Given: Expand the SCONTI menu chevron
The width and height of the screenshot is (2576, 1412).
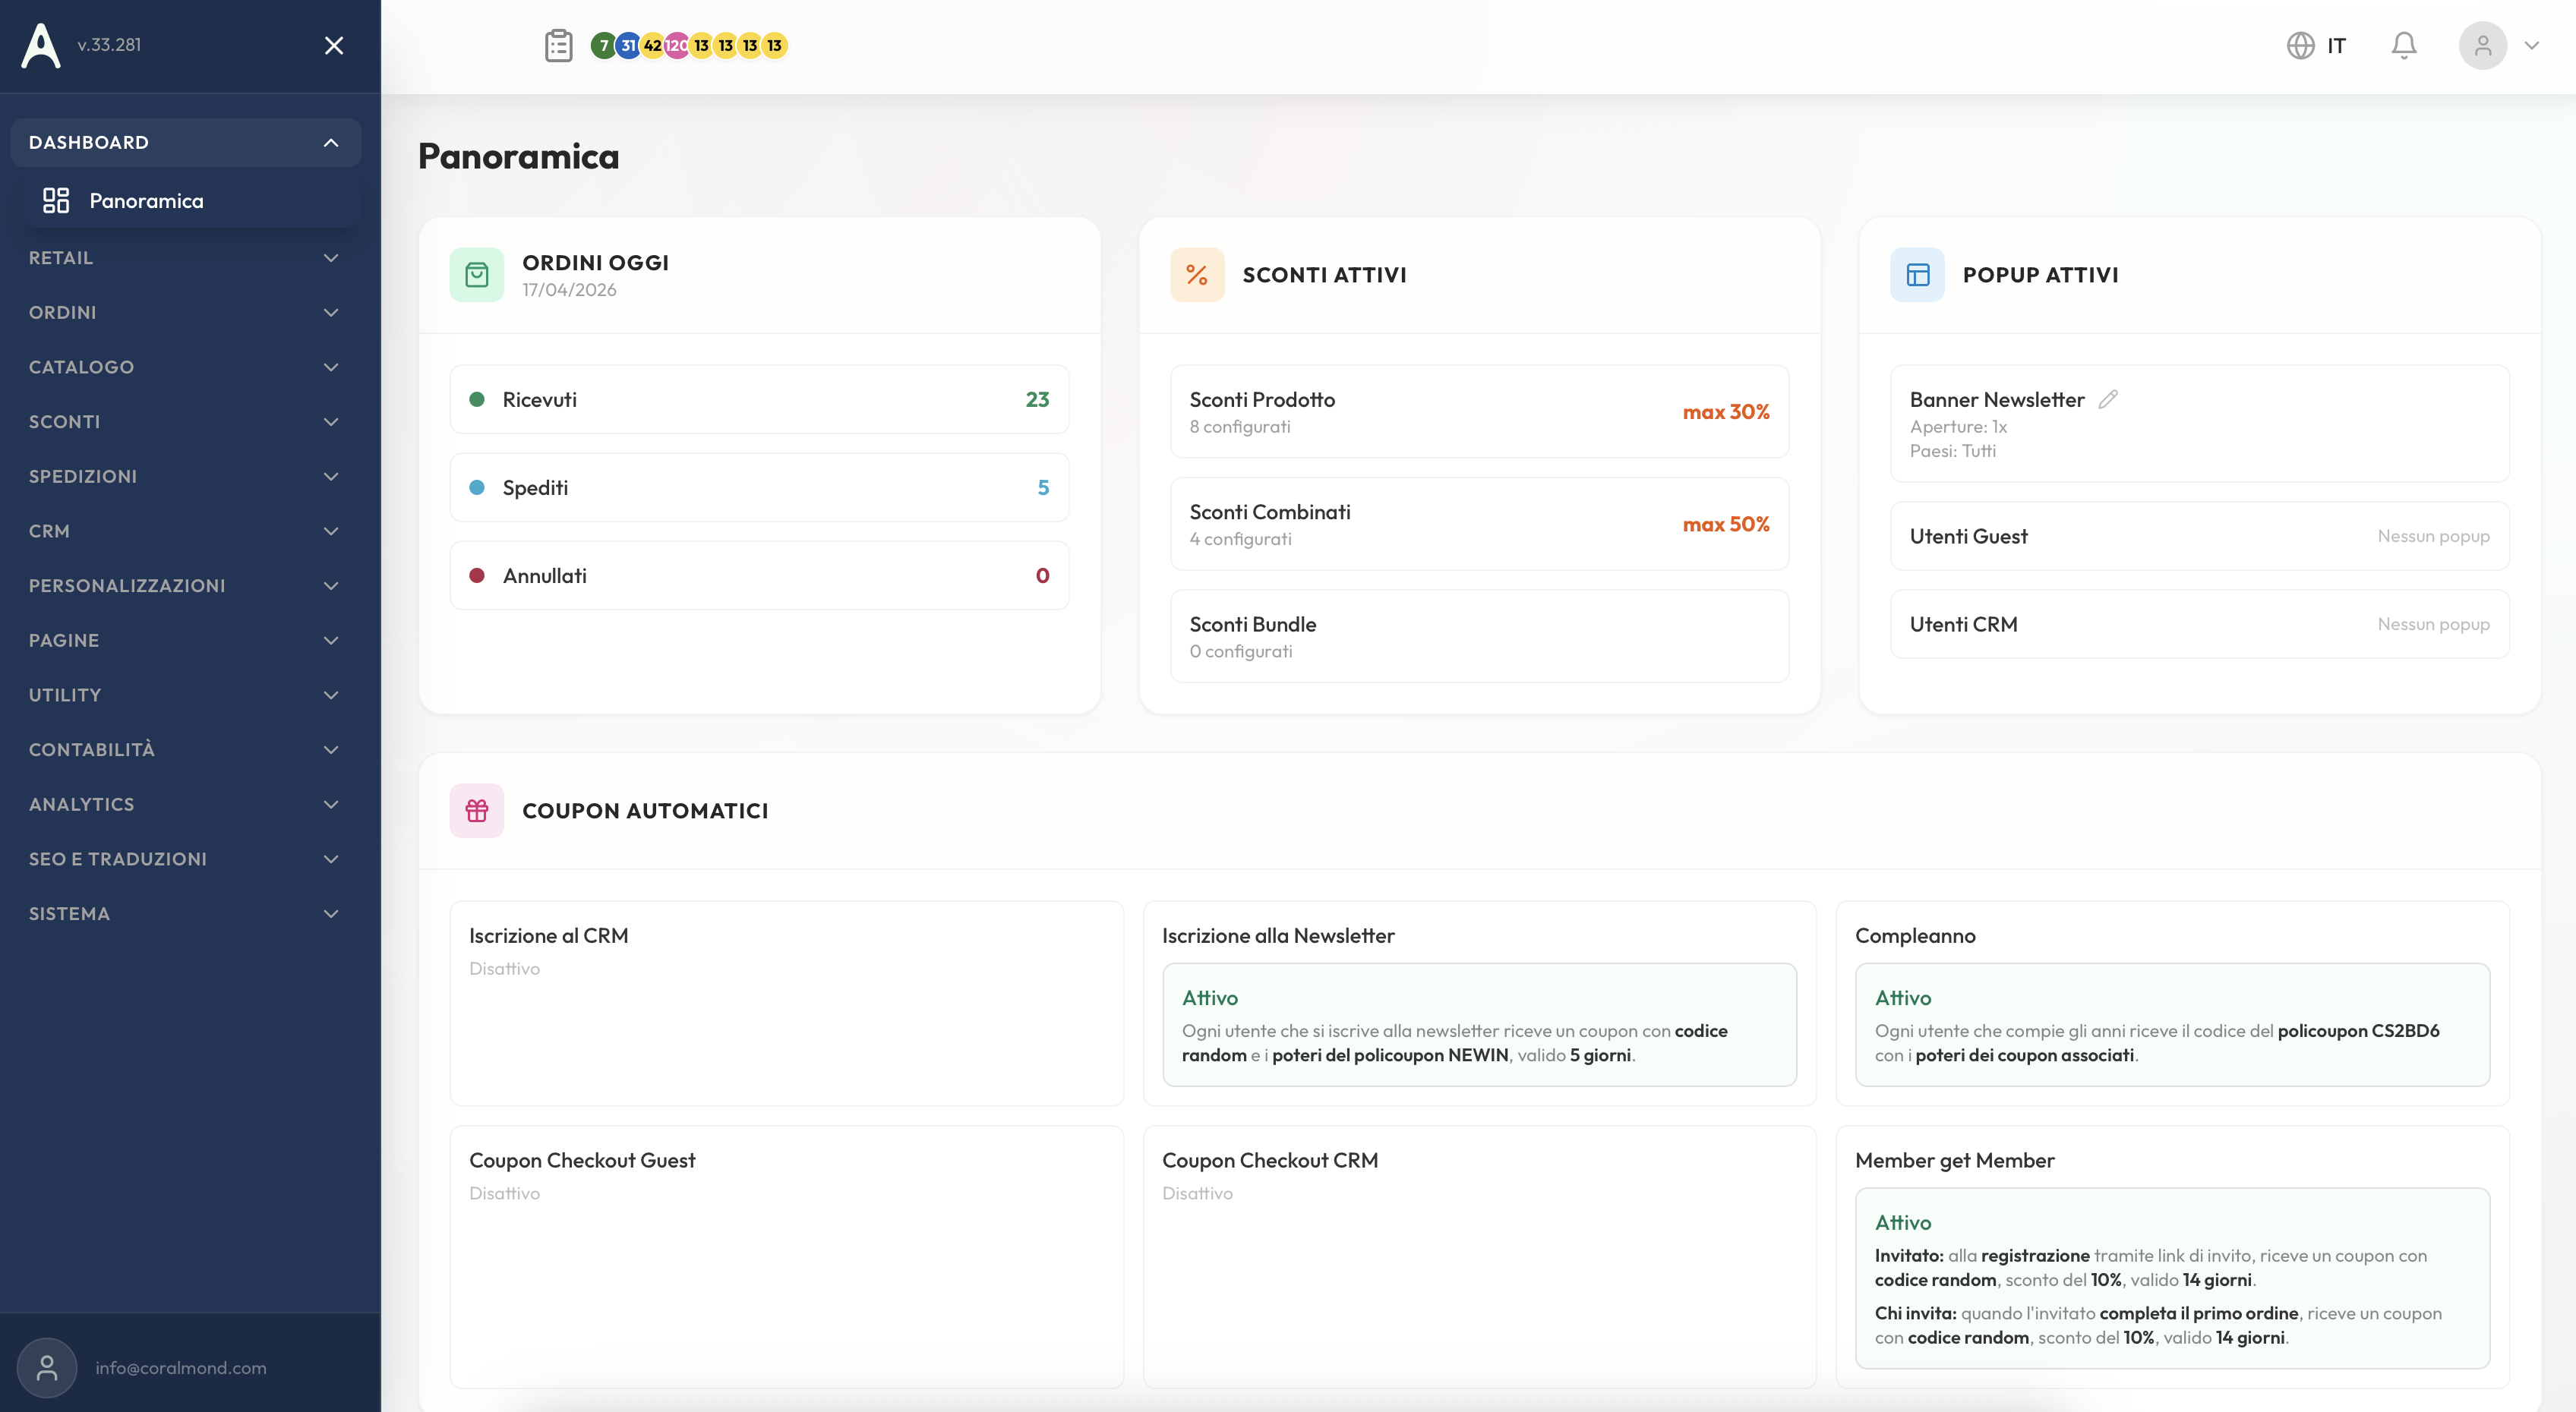Looking at the screenshot, I should click(331, 421).
